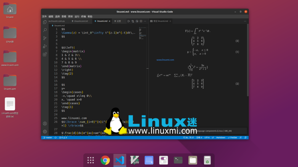Click the www.linuxmi.com link in preview
This screenshot has width=298, height=167.
click(165, 60)
